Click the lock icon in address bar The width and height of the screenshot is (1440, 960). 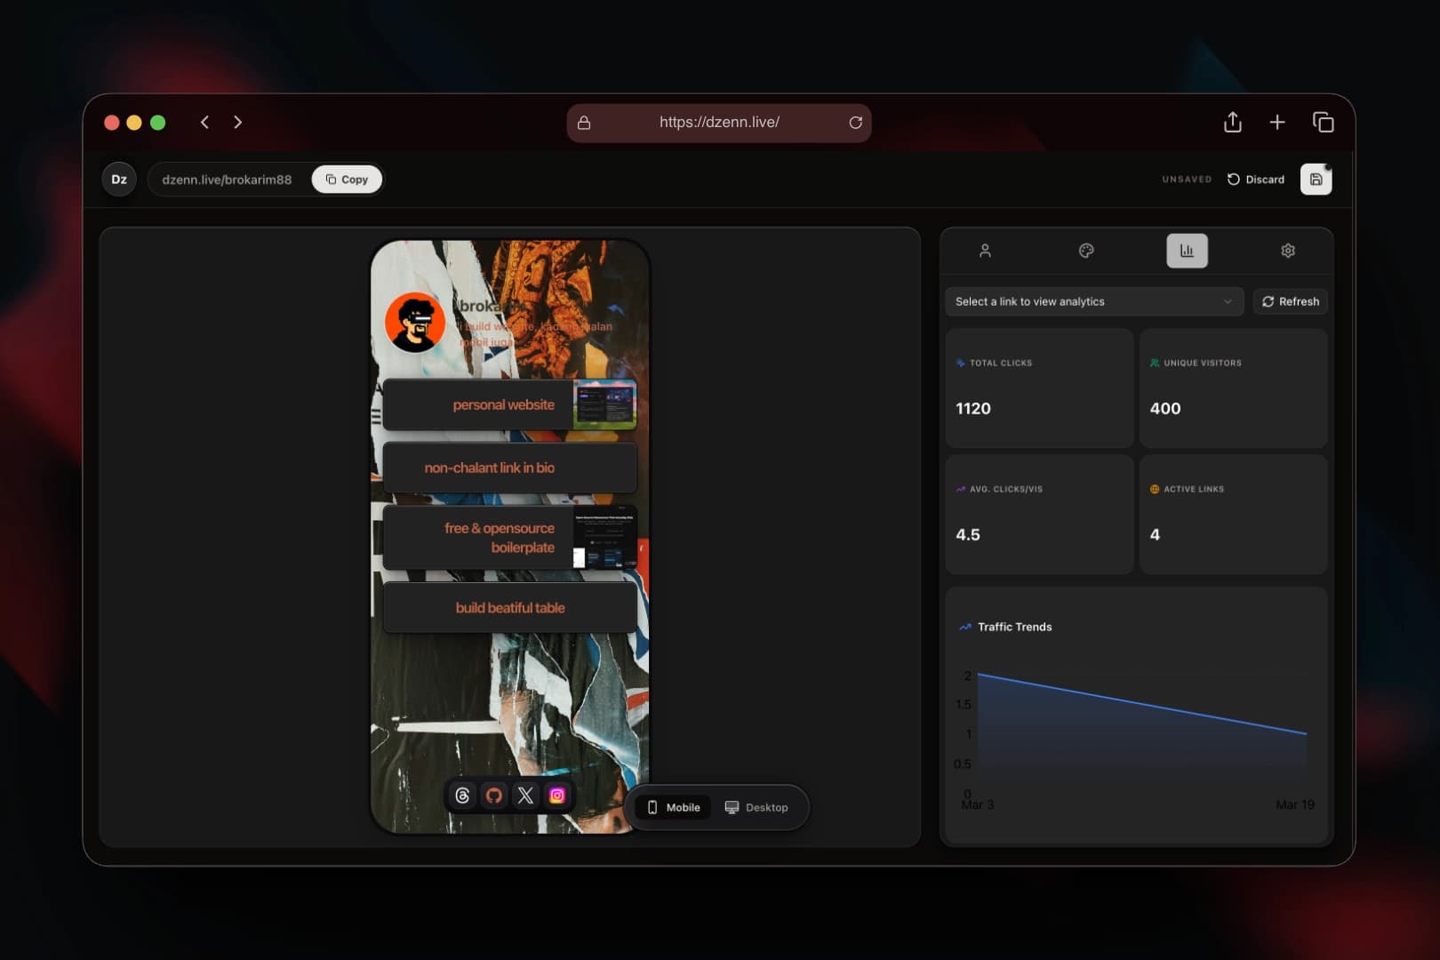pyautogui.click(x=584, y=123)
